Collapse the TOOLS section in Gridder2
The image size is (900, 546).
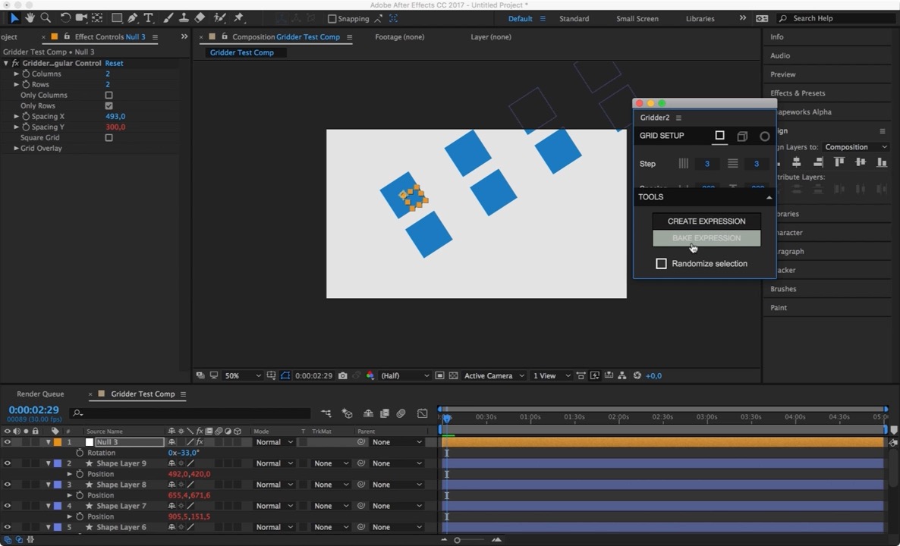point(769,197)
